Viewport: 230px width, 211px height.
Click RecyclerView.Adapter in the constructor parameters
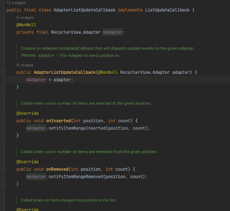(x=145, y=72)
